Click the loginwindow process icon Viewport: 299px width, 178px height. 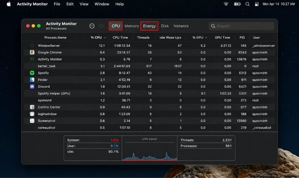point(32,114)
